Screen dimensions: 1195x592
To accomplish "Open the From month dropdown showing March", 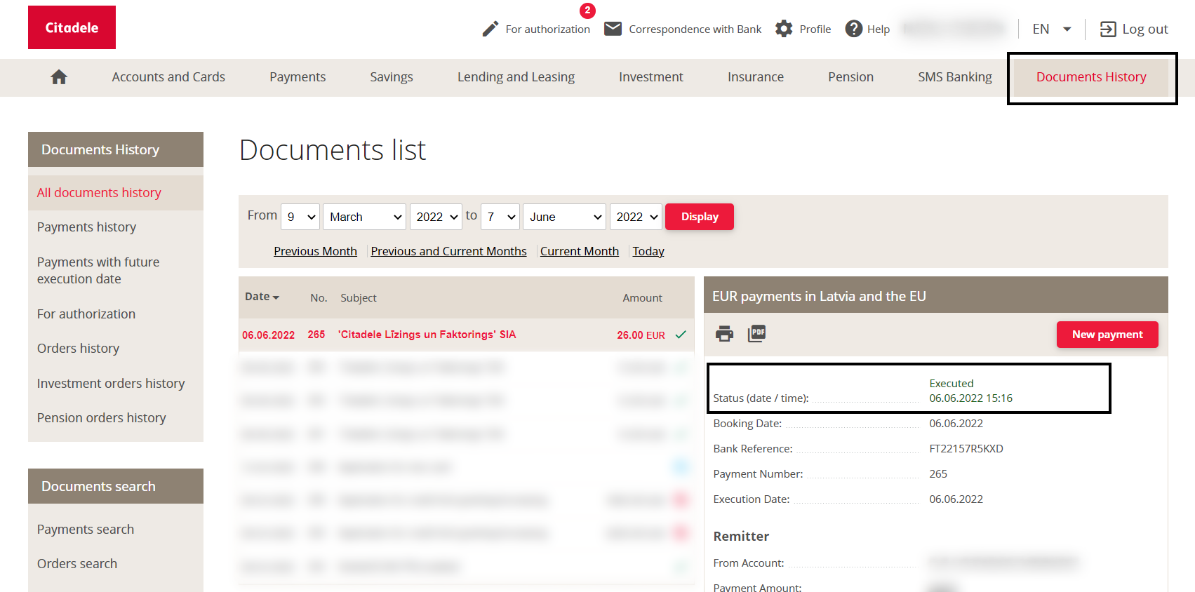I will tap(365, 217).
